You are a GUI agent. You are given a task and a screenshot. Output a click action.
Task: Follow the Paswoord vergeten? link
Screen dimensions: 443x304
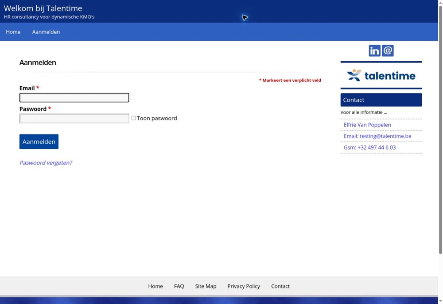(x=46, y=162)
